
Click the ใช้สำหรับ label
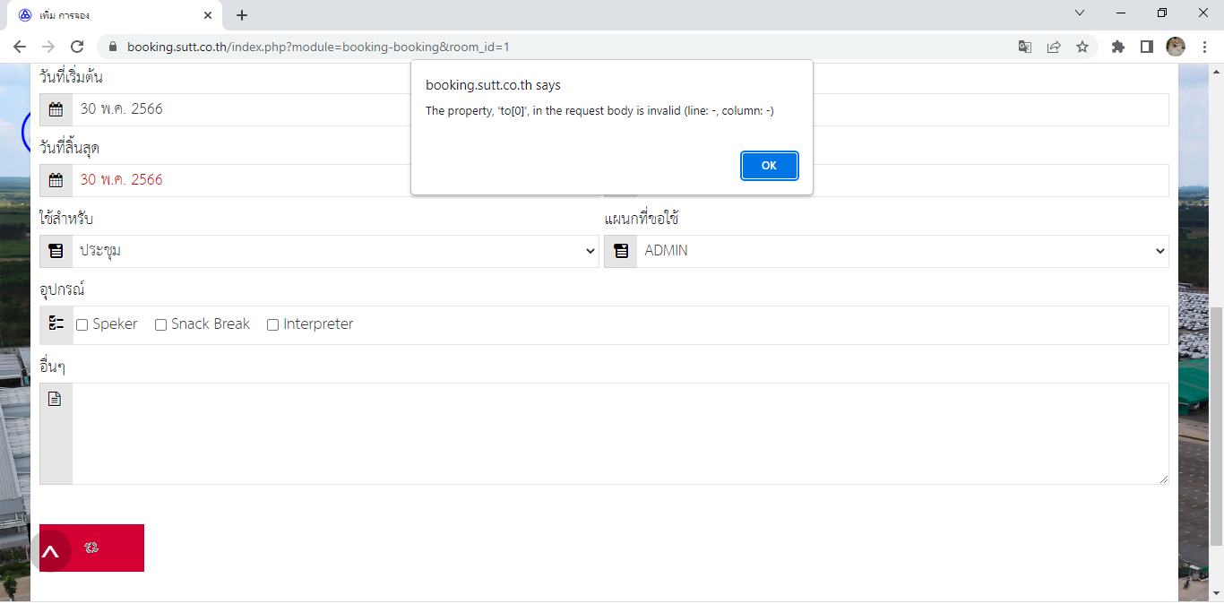point(66,219)
